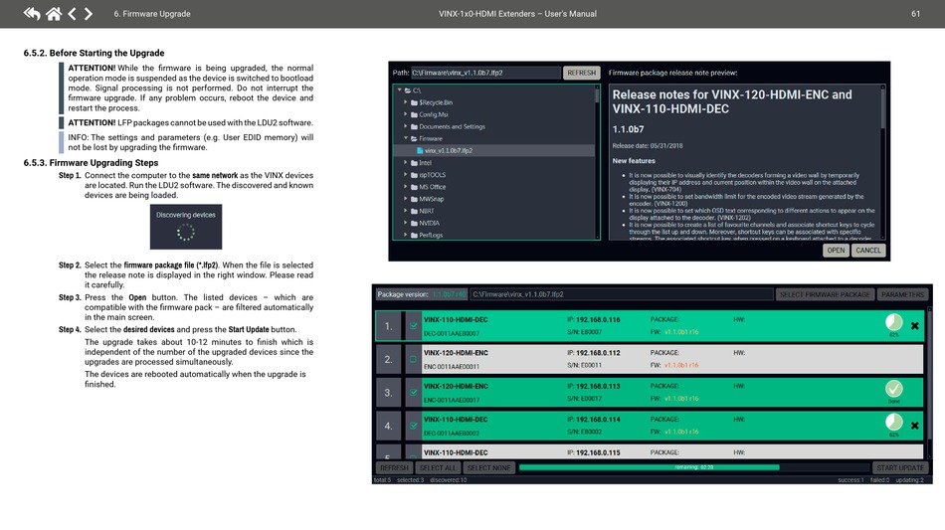945x530 pixels.
Task: Go to the home page icon
Action: 54,13
